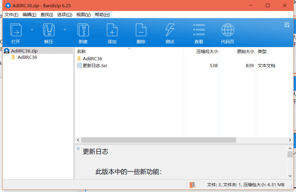This screenshot has width=296, height=192.
Task: Click the archive icon in status bar
Action: click(x=192, y=185)
